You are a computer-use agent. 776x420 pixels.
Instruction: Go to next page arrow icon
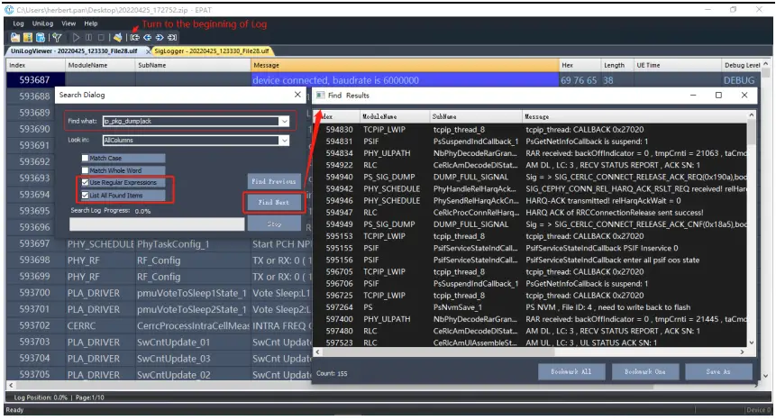click(x=160, y=38)
